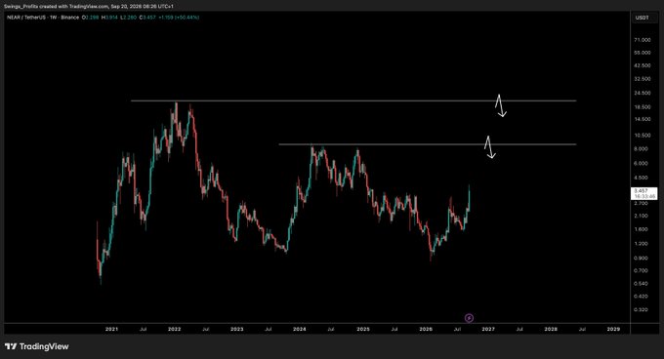Click the 55.000 price axis label
The image size is (664, 359).
pyautogui.click(x=642, y=53)
